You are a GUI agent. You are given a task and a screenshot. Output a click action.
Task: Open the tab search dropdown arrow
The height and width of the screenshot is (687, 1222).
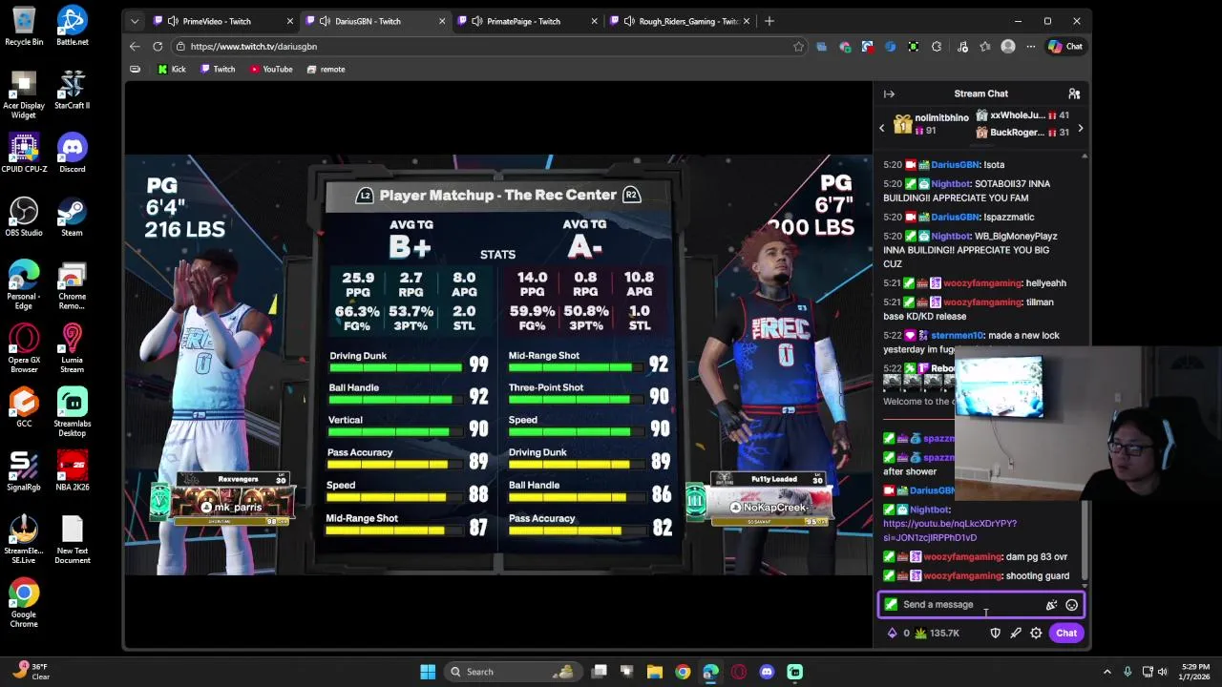[135, 21]
